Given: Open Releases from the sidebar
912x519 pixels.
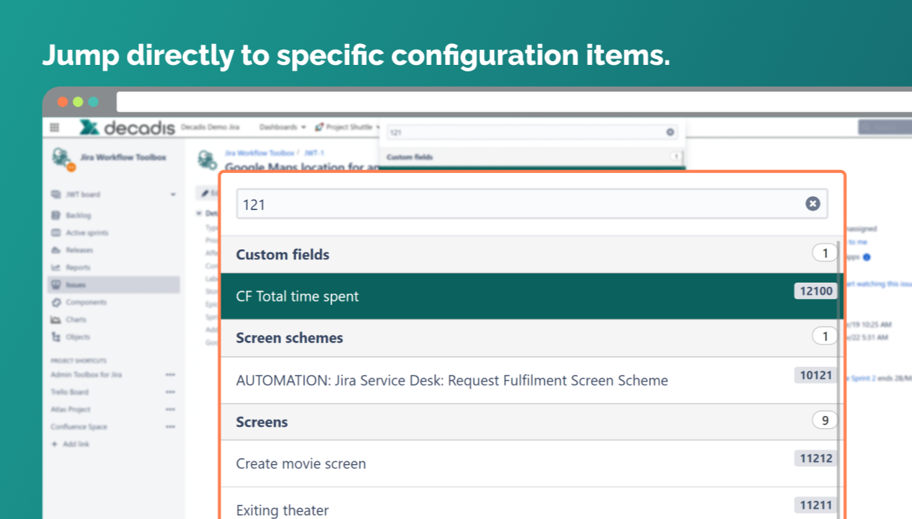Looking at the screenshot, I should [x=79, y=250].
